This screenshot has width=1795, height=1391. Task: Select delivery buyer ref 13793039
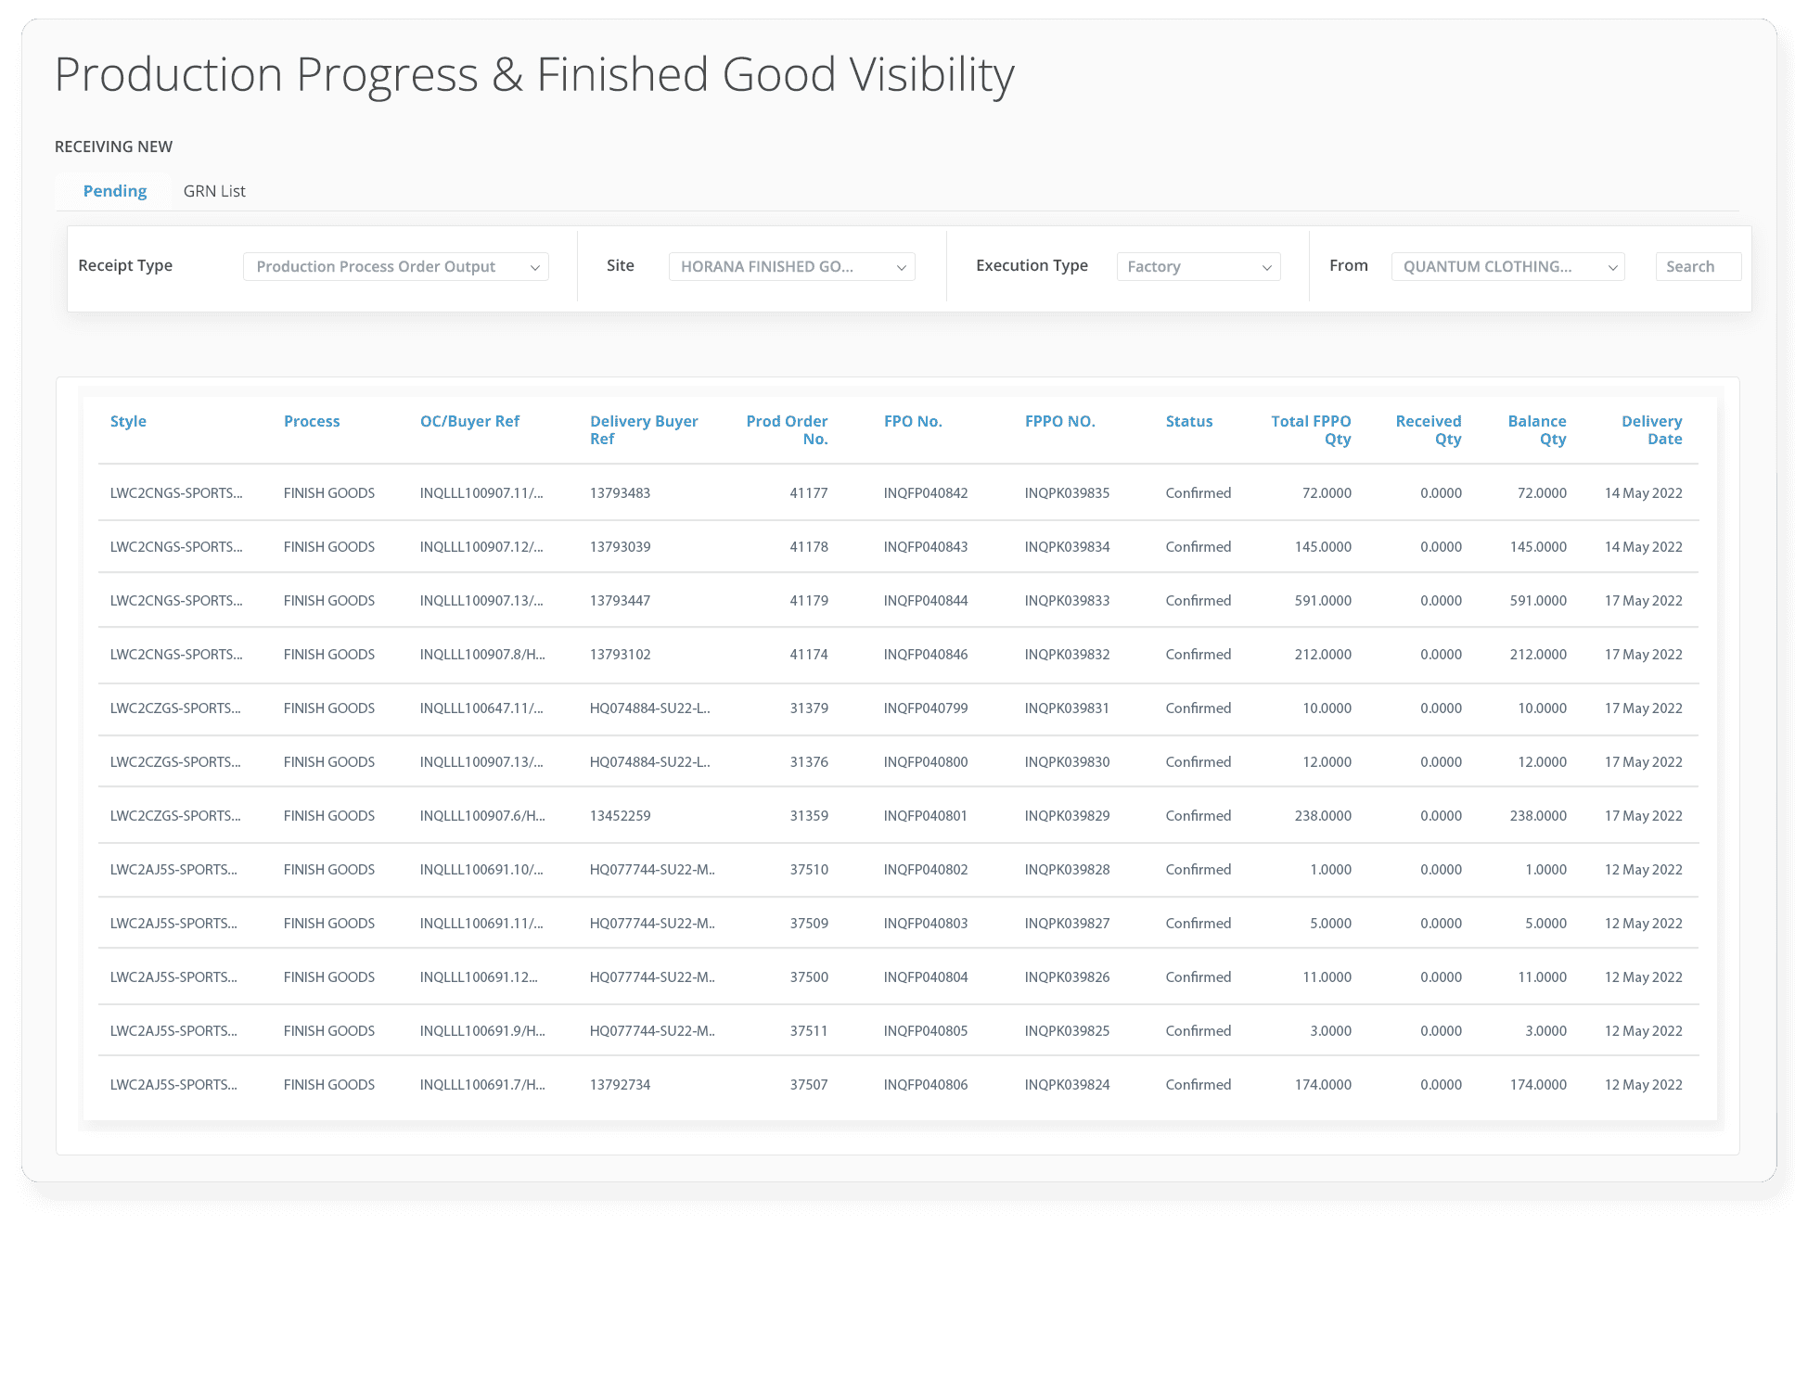[x=620, y=547]
